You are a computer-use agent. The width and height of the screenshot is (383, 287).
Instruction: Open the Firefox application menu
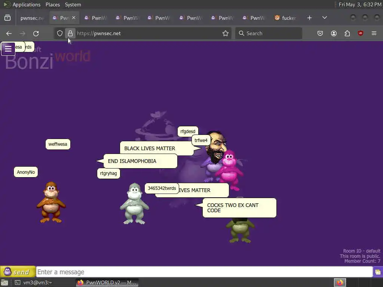[374, 33]
